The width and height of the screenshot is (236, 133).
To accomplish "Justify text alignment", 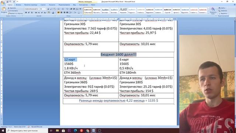I will tap(67, 13).
